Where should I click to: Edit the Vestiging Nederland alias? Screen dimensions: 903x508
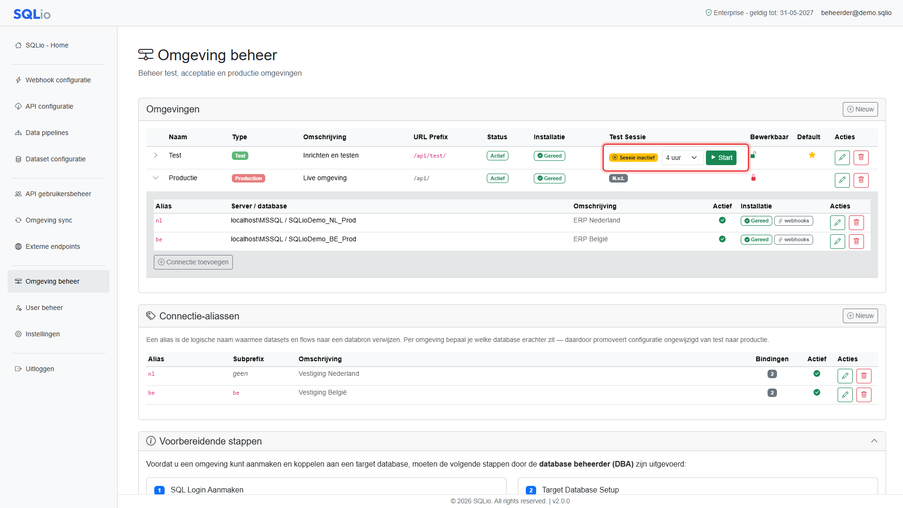tap(845, 376)
